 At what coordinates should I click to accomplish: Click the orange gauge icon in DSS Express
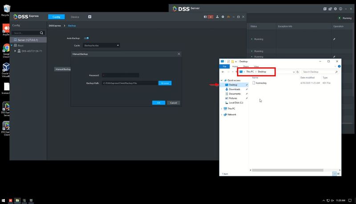(228, 17)
